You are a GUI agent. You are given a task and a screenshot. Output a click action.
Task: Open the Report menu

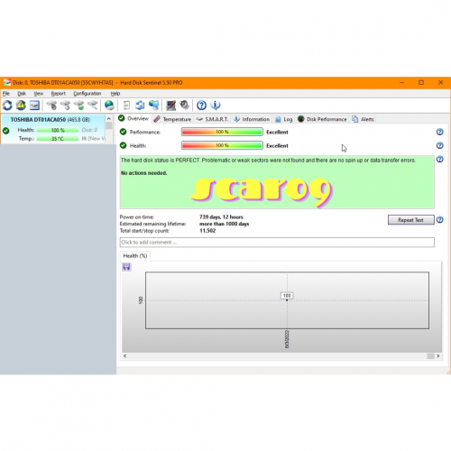click(58, 94)
